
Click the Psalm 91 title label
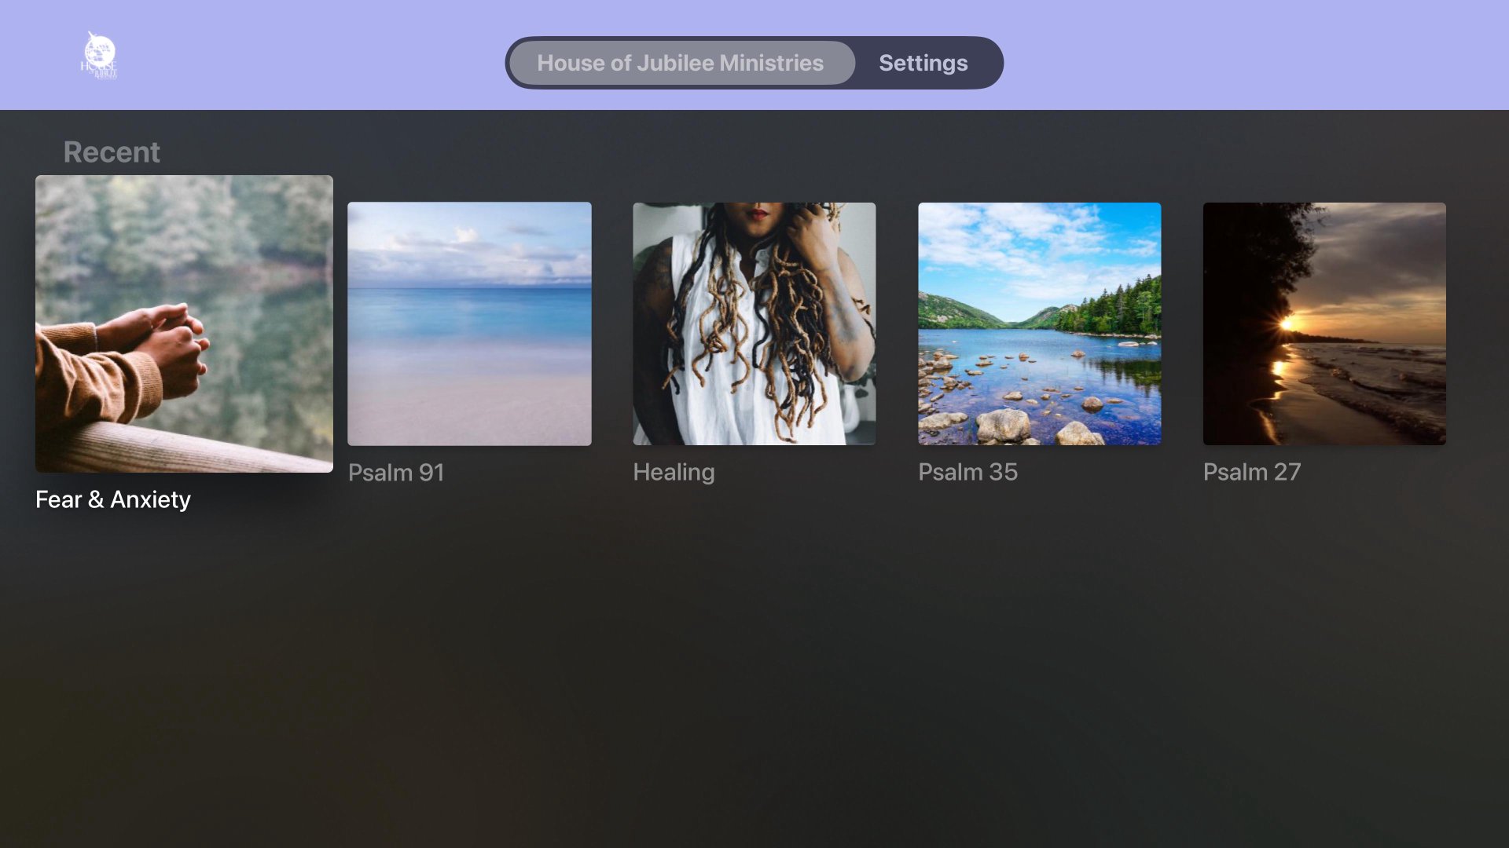click(x=396, y=472)
